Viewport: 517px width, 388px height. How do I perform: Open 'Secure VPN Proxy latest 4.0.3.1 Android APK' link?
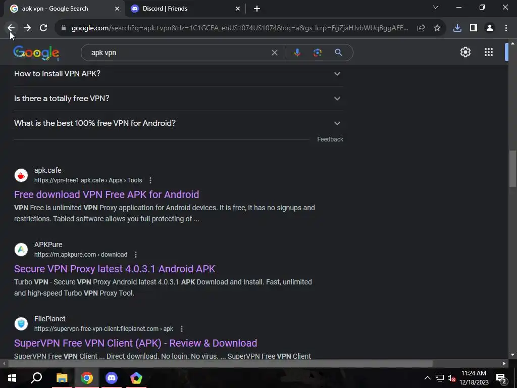point(115,269)
